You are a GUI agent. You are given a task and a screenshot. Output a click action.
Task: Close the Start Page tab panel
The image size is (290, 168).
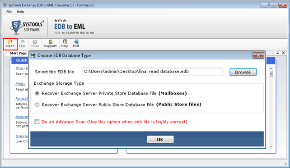283,53
